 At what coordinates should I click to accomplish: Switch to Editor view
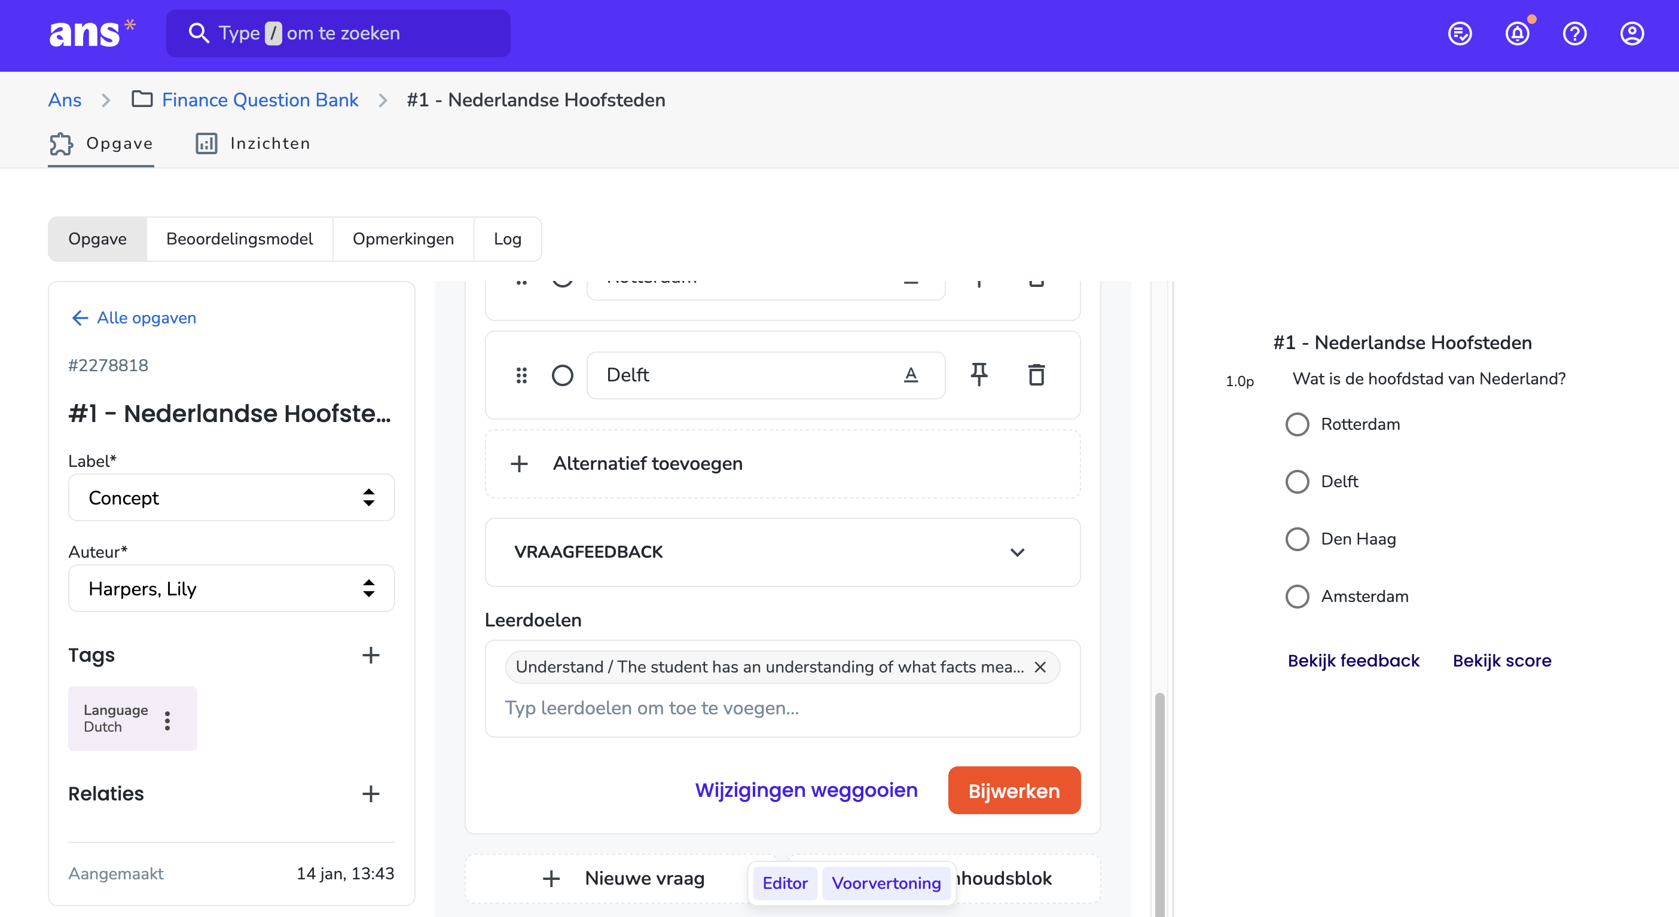(x=784, y=883)
